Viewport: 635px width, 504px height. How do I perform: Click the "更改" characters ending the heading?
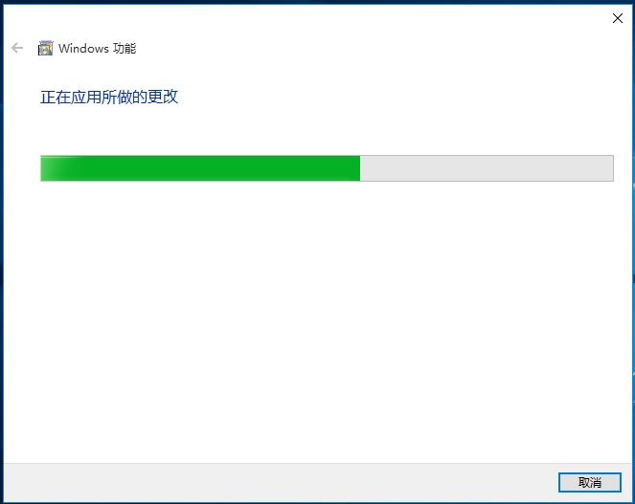(x=163, y=98)
